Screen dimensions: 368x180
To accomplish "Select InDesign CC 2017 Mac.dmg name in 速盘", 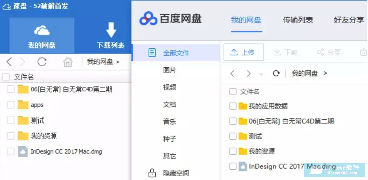I will (x=66, y=151).
